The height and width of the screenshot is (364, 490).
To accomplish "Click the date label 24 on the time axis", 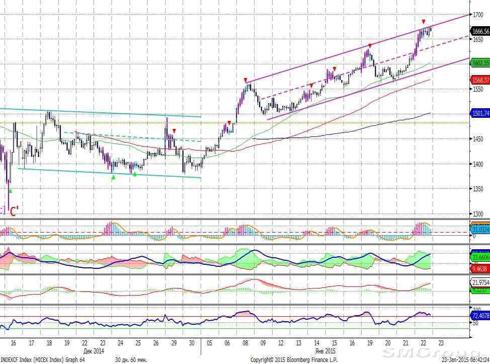I will pyautogui.click(x=120, y=343).
